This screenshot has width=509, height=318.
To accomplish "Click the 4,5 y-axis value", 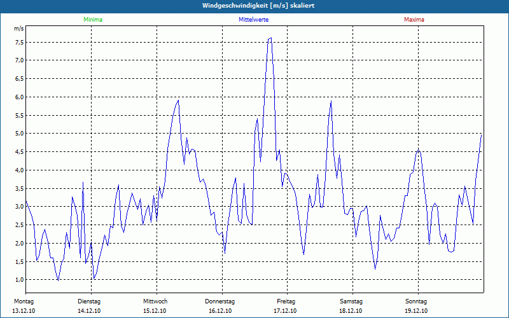I will pos(19,152).
